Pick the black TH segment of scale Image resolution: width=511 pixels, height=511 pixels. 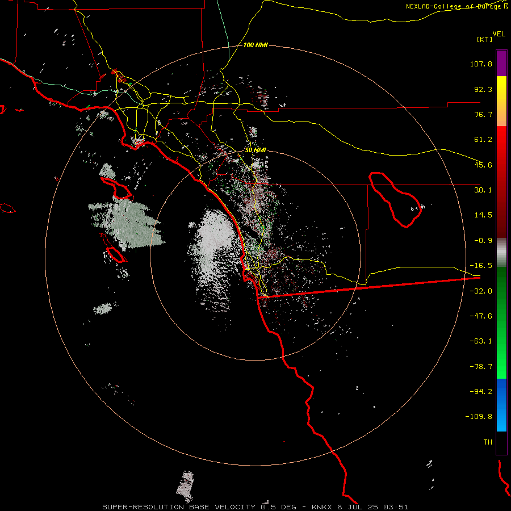501,442
